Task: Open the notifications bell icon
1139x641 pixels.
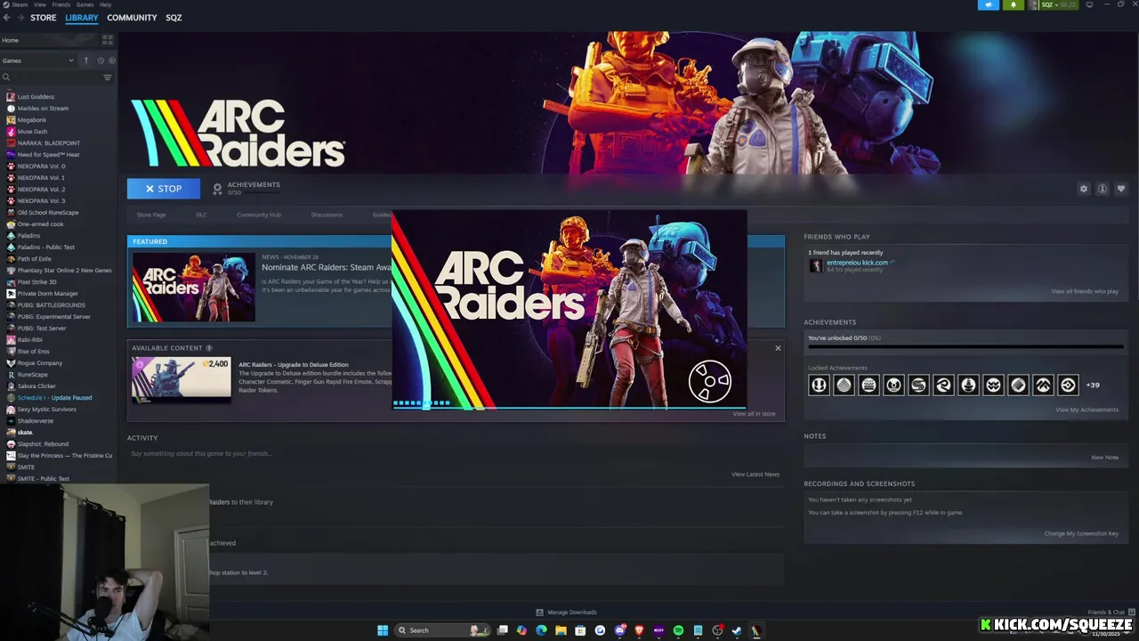Action: coord(1013,4)
